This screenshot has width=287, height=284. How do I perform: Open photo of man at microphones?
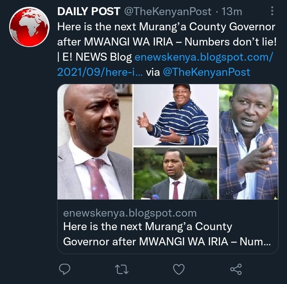[175, 174]
